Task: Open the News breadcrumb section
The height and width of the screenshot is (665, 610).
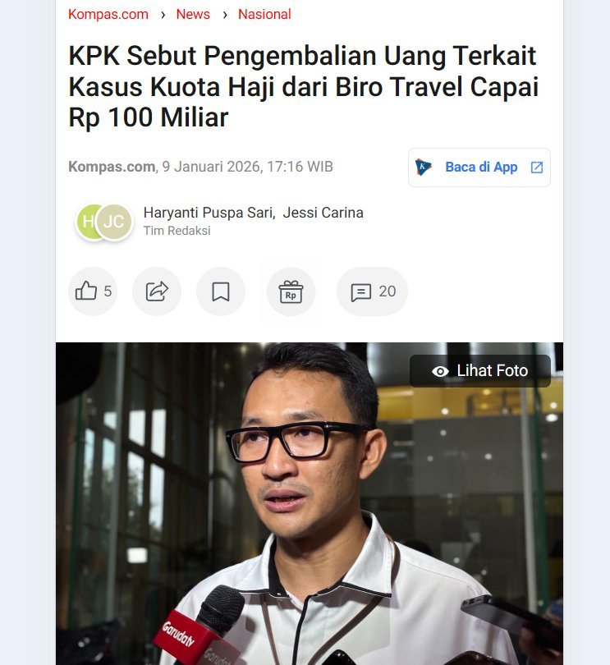Action: [193, 15]
